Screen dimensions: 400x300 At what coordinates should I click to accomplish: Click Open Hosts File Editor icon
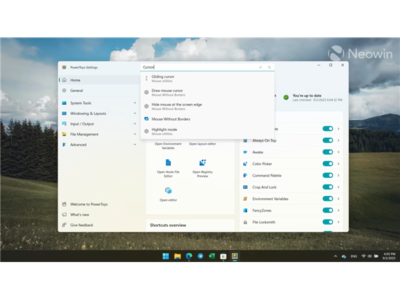pyautogui.click(x=168, y=163)
